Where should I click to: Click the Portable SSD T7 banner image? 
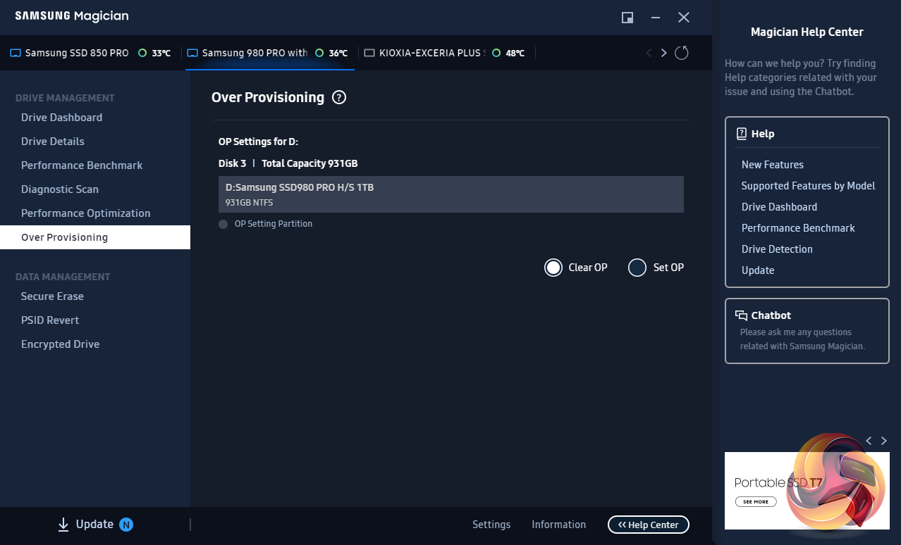pos(807,491)
